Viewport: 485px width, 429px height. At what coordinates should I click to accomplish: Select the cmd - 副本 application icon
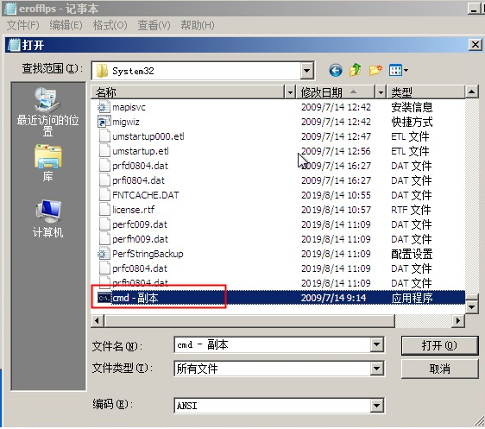point(104,298)
